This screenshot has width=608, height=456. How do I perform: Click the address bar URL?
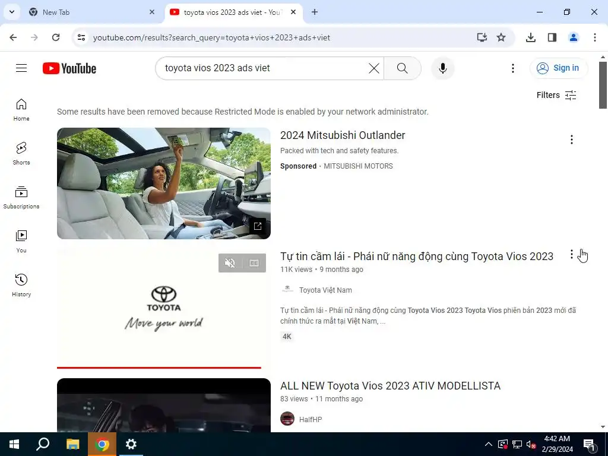tap(212, 37)
